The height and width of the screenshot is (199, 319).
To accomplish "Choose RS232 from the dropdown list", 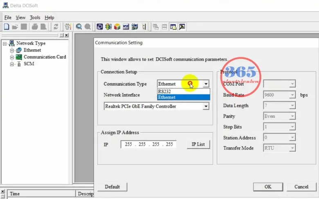I will (184, 92).
